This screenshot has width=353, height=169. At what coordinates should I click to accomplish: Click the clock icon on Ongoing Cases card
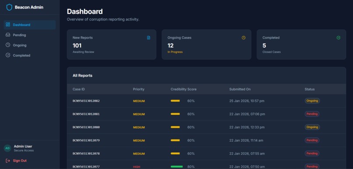[x=244, y=38]
